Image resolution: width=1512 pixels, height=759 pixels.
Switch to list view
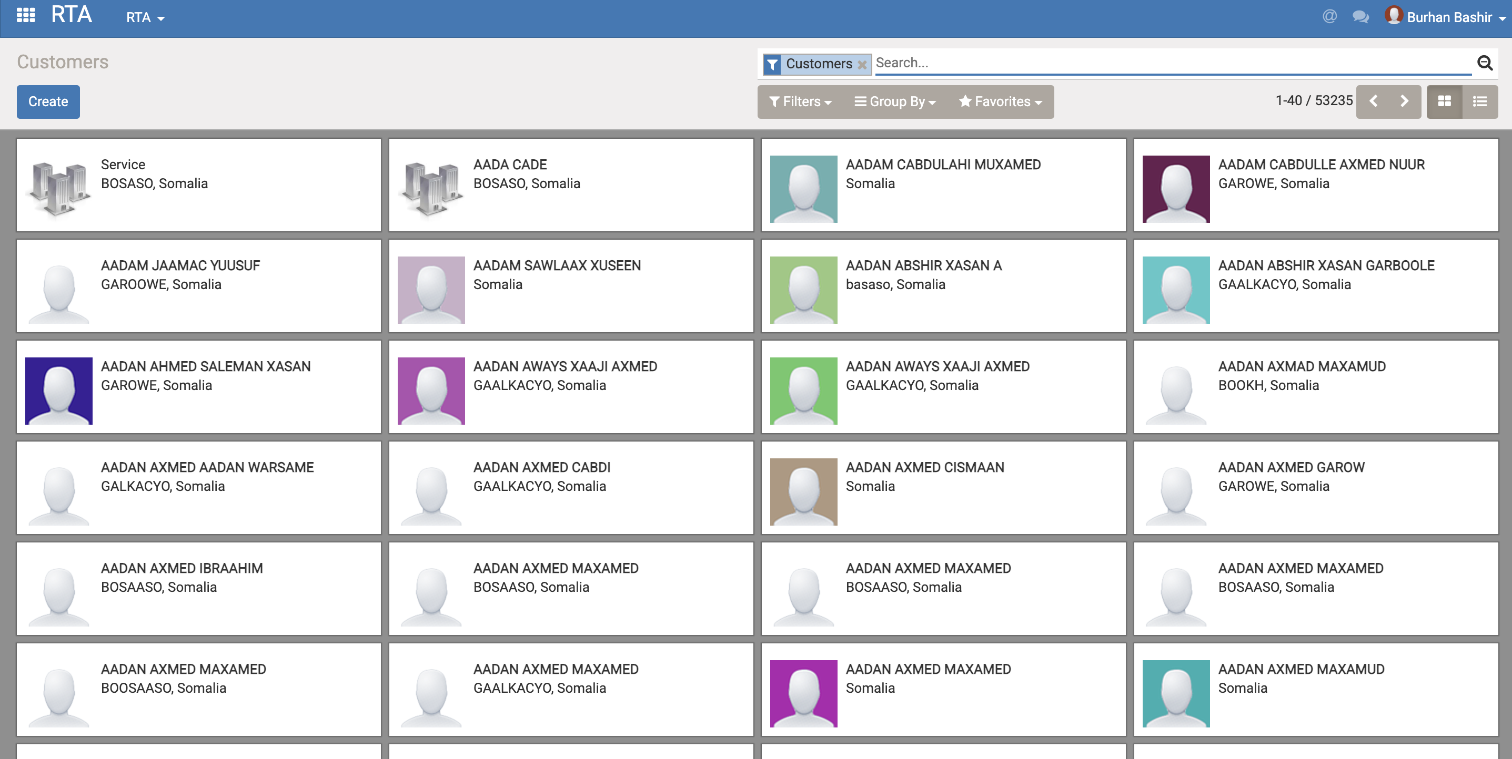click(1480, 101)
